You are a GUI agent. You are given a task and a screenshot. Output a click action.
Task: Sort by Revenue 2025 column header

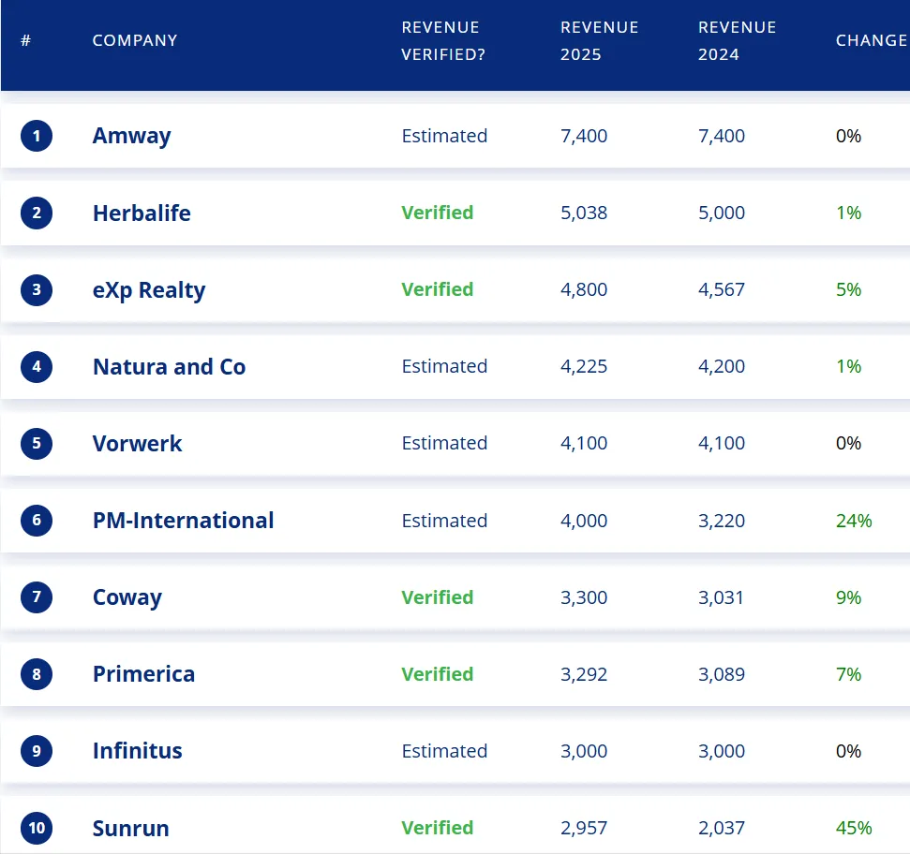[x=599, y=40]
